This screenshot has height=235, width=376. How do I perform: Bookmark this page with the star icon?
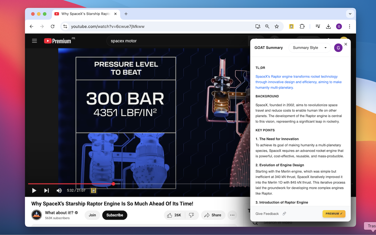click(x=277, y=26)
